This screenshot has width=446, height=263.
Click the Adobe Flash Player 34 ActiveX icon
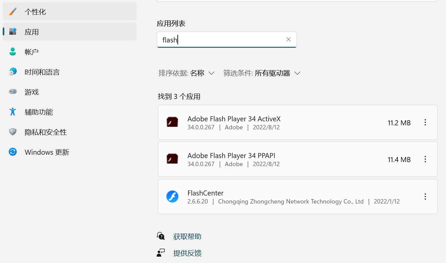tap(172, 122)
